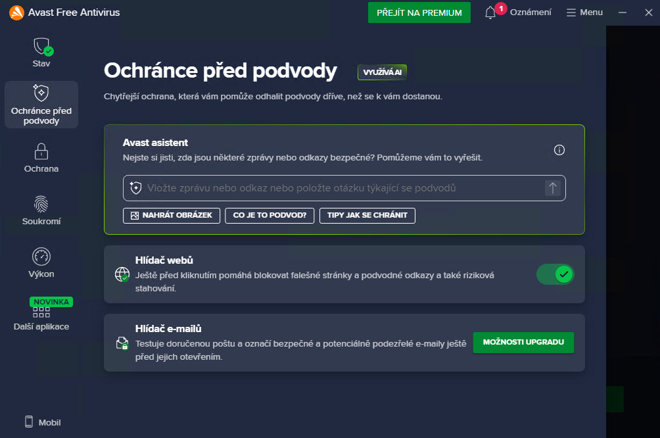Image resolution: width=660 pixels, height=438 pixels.
Task: Focus the scam message input field
Action: (344, 188)
